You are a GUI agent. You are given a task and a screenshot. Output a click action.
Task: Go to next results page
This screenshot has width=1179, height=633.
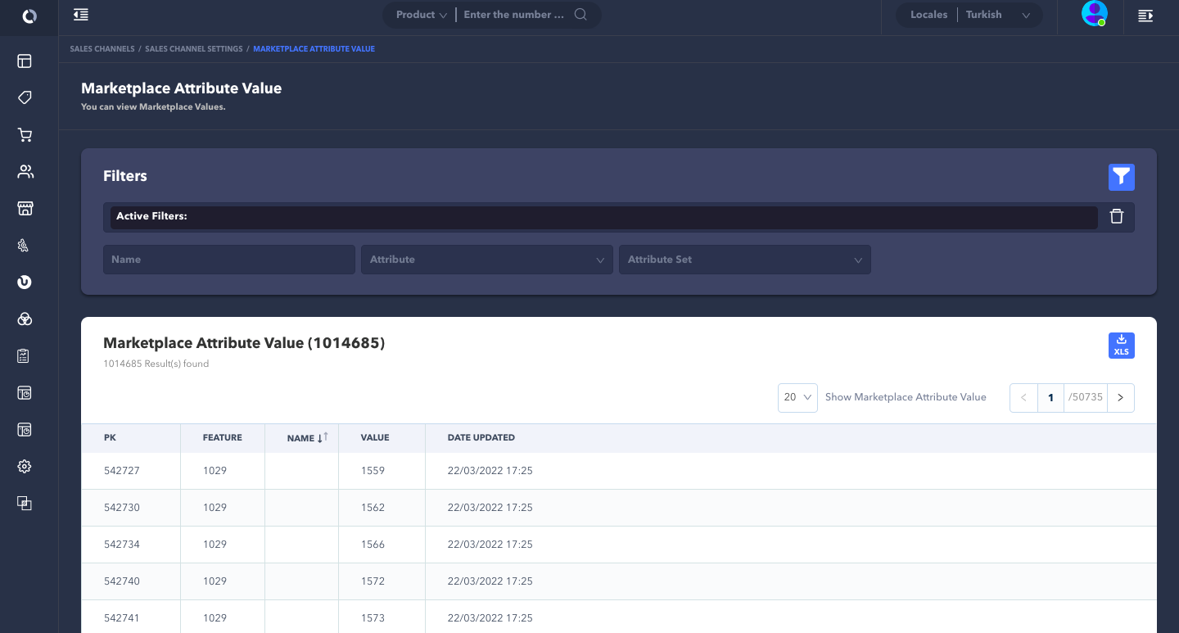pyautogui.click(x=1120, y=397)
